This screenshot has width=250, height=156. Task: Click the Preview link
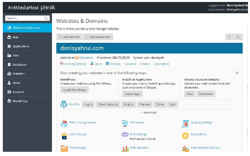(115, 64)
